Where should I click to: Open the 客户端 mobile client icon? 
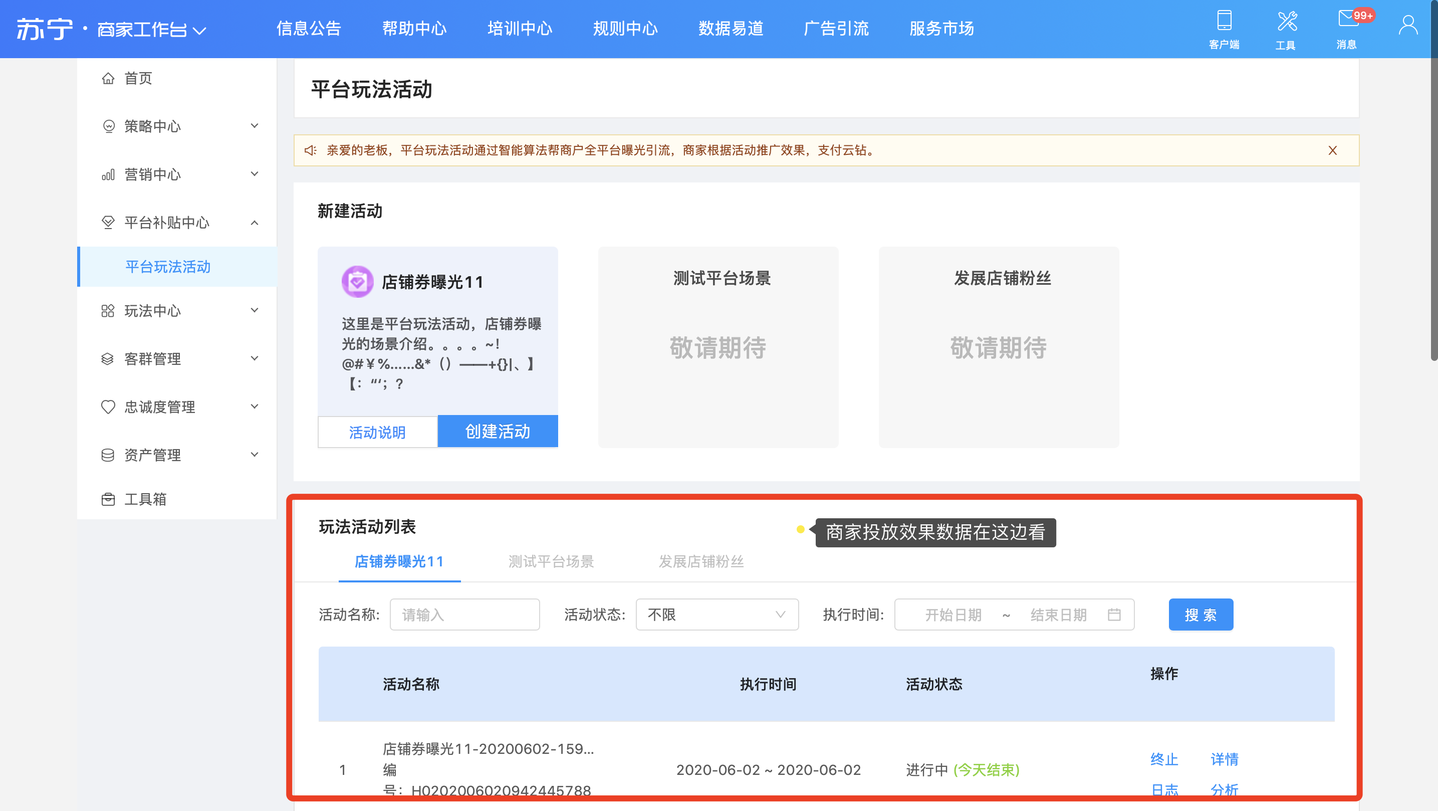coord(1224,20)
